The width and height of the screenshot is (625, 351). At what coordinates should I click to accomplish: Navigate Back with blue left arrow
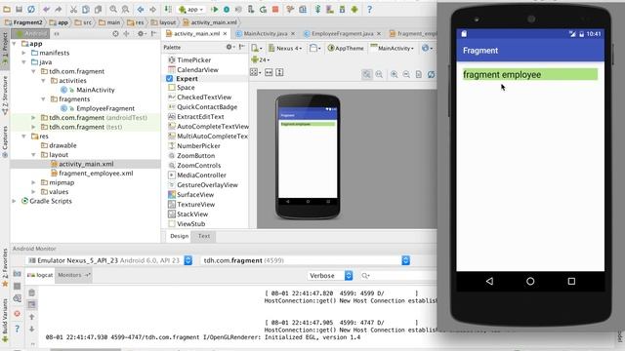tap(141, 9)
